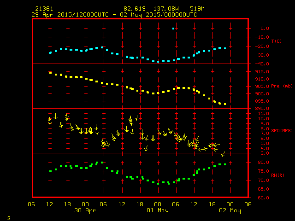Select the longitude text "137.08W"

tap(166, 9)
